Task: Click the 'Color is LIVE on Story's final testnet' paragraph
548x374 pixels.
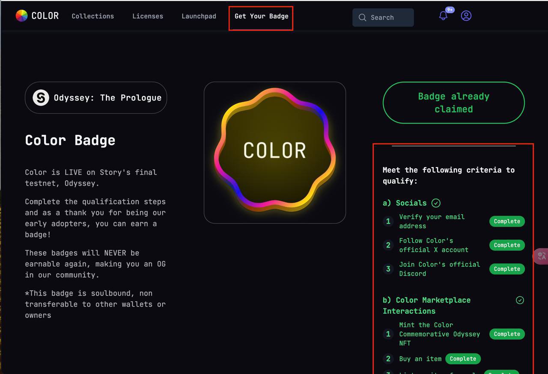Action: click(91, 178)
